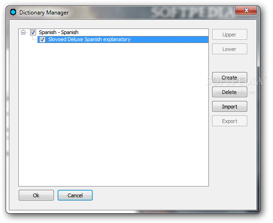Confirm with the Ok button
This screenshot has width=273, height=223.
[36, 195]
